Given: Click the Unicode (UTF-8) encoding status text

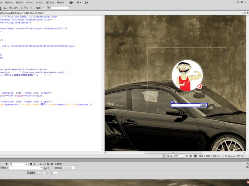Looking at the screenshot, I should (236, 156).
